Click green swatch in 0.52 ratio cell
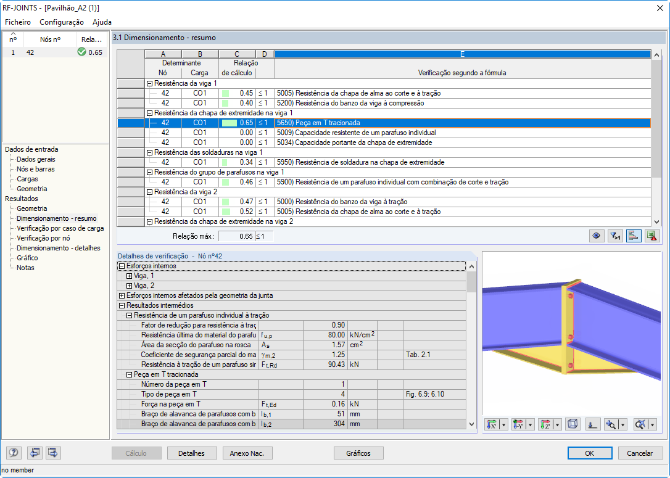The width and height of the screenshot is (670, 478). pos(226,212)
